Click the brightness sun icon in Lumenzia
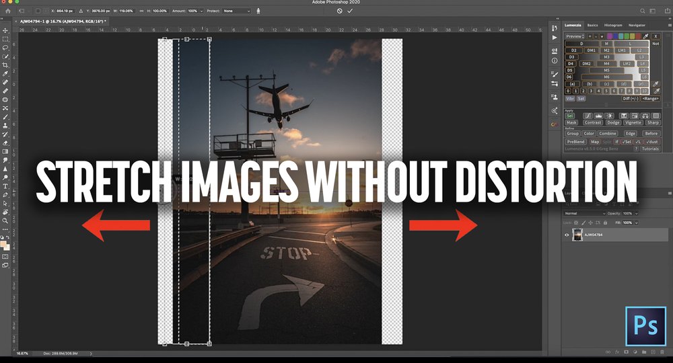The width and height of the screenshot is (673, 363). click(610, 116)
